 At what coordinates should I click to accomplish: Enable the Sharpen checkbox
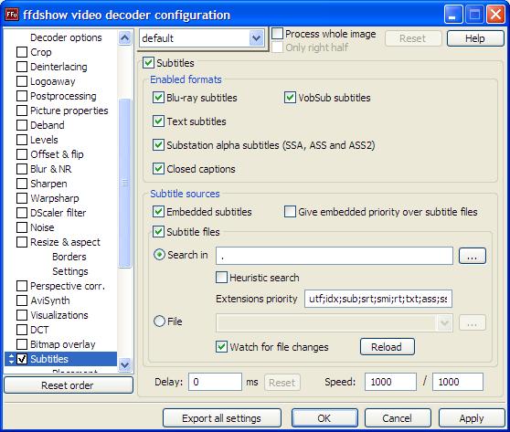pos(22,184)
